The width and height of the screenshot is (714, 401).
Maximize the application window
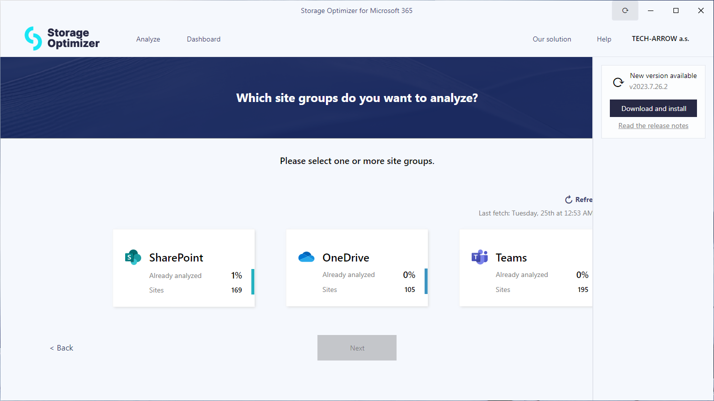click(675, 10)
